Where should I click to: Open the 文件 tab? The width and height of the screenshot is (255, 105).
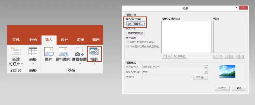click(16, 40)
